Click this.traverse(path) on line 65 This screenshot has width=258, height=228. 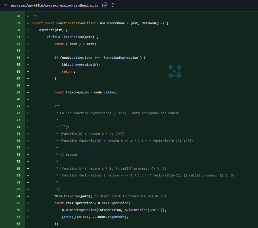pyautogui.click(x=81, y=65)
